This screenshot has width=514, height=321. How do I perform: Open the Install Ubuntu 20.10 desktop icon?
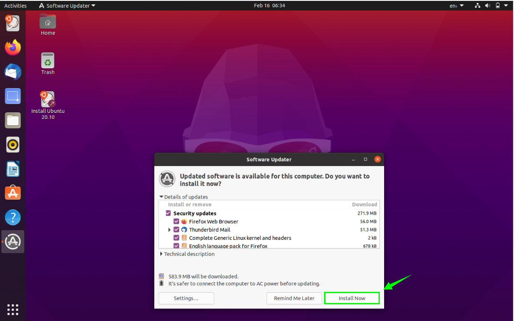click(x=48, y=106)
